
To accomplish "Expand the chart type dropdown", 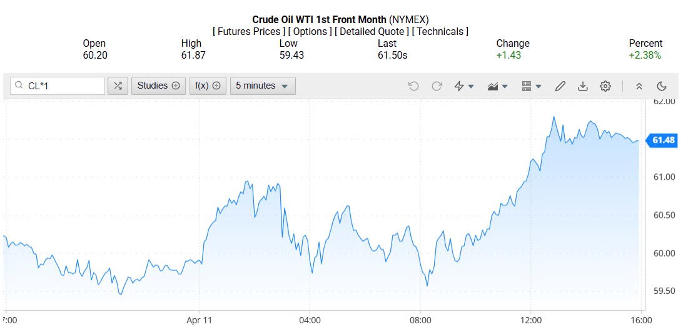I will [x=497, y=86].
